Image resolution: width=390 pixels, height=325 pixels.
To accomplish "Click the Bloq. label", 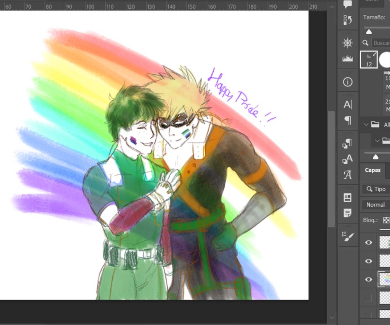I will 370,220.
